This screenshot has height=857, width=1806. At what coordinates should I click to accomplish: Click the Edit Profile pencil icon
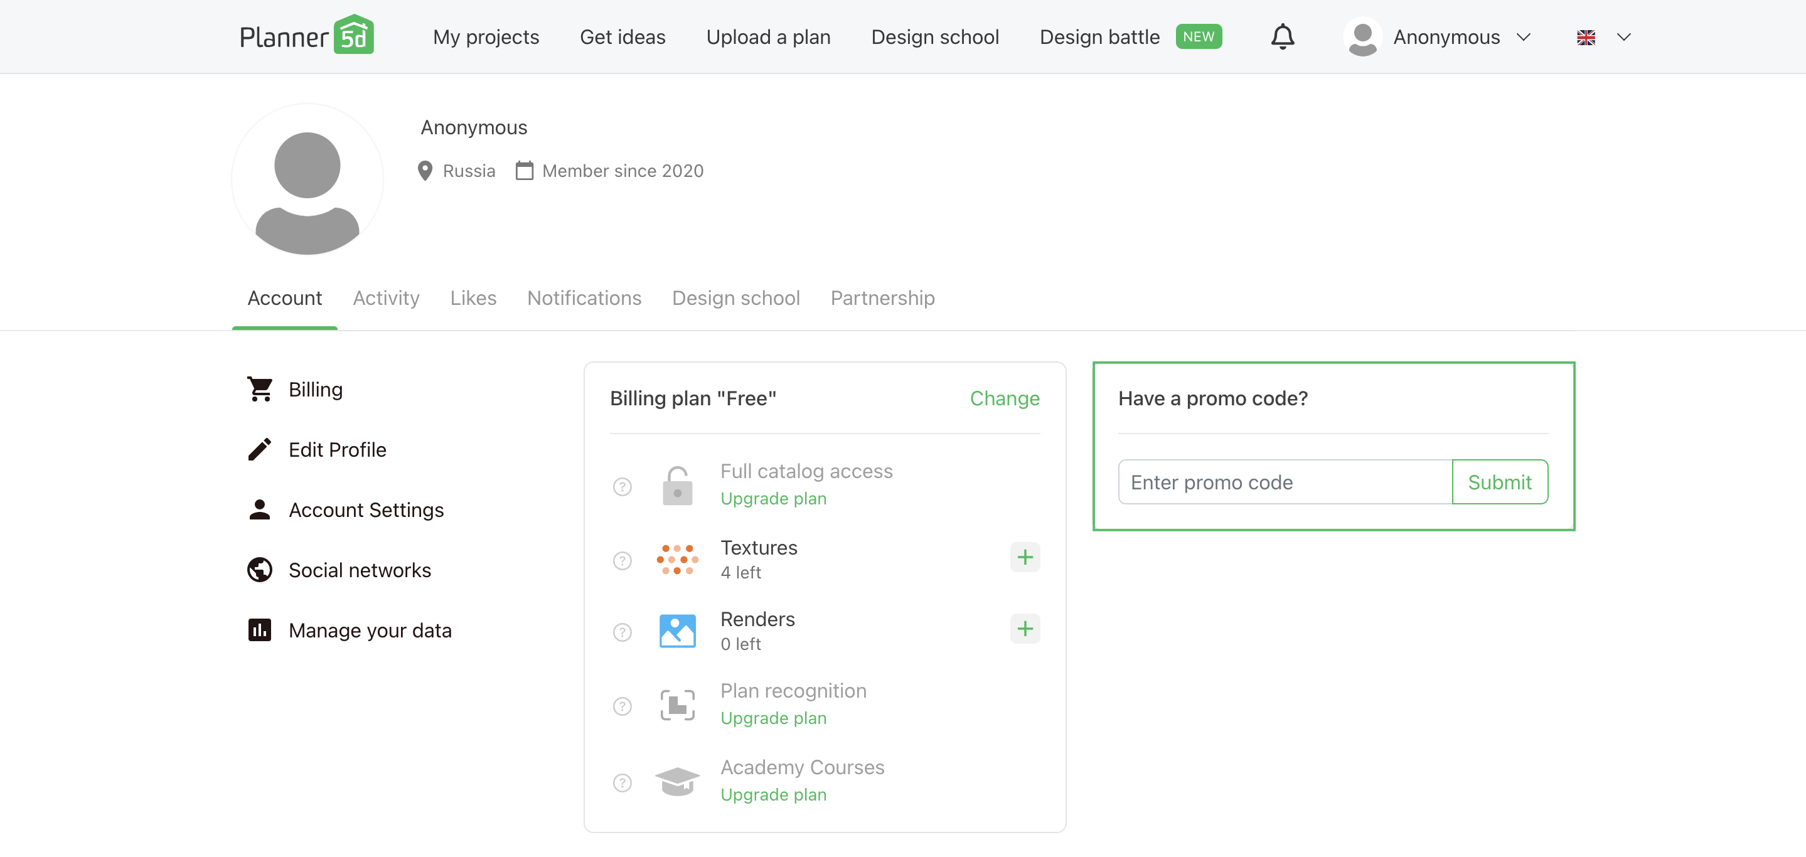(x=259, y=449)
